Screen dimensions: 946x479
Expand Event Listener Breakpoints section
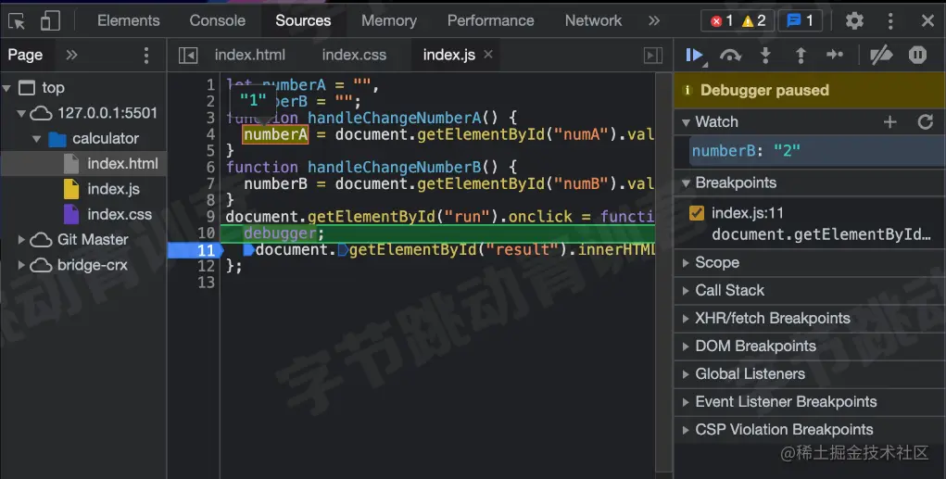[686, 402]
